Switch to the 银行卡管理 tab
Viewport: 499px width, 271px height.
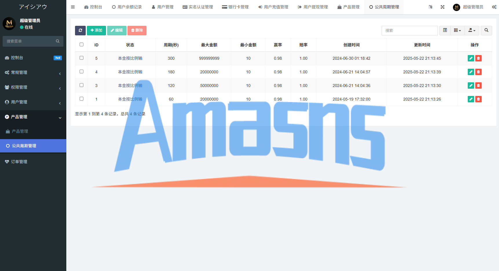235,7
